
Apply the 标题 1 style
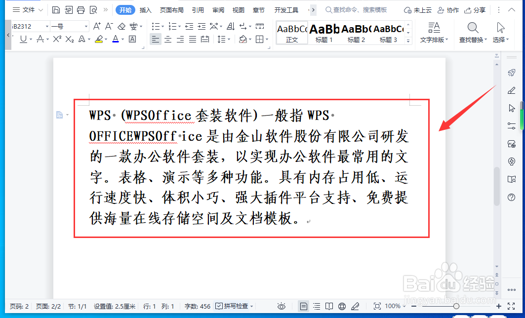coord(324,33)
